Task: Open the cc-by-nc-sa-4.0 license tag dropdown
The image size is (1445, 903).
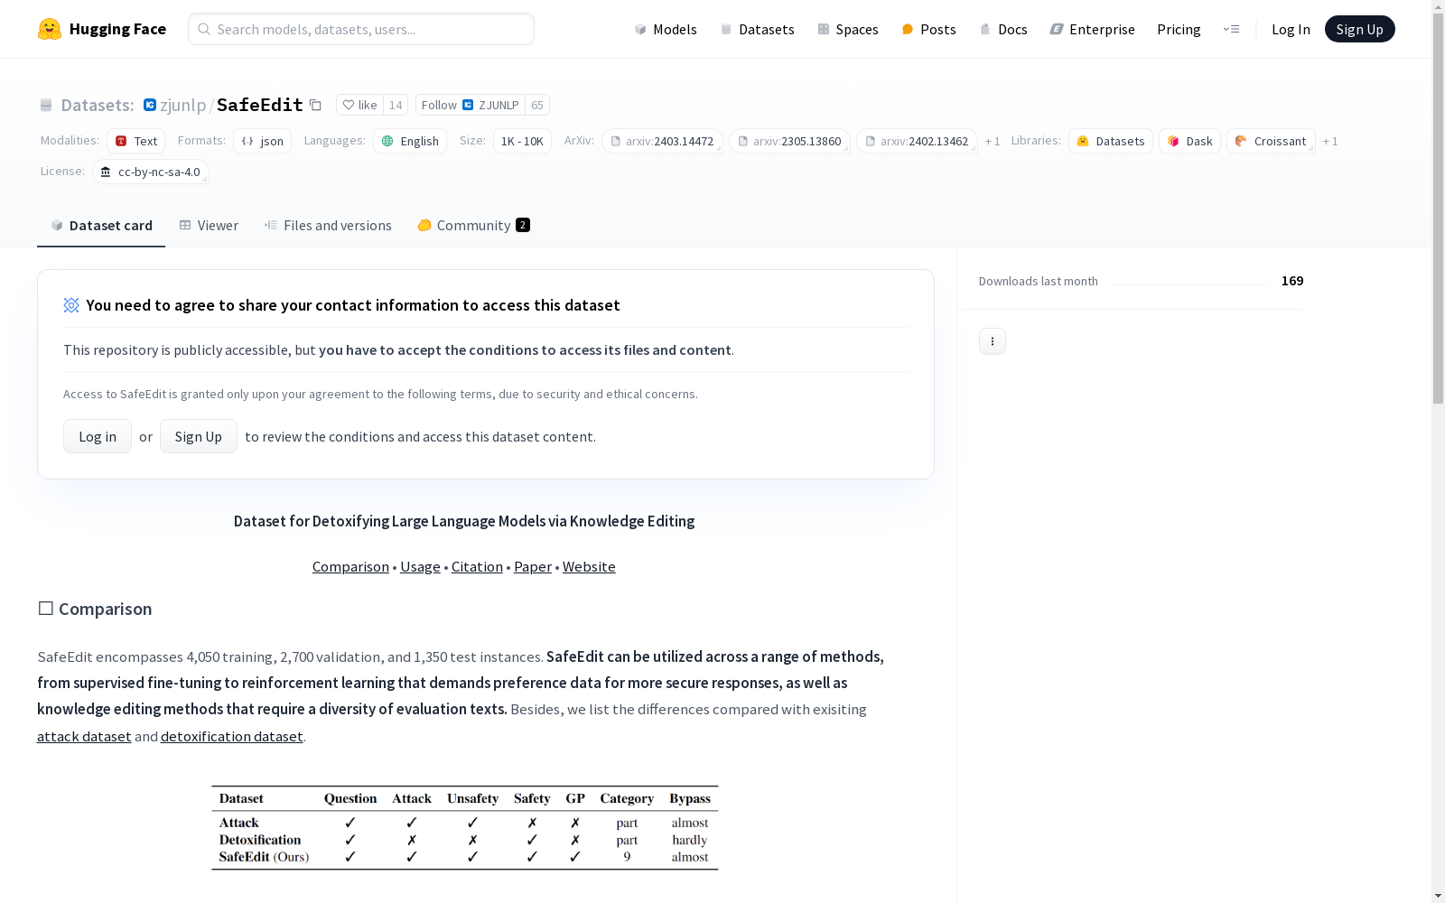Action: pos(151,172)
